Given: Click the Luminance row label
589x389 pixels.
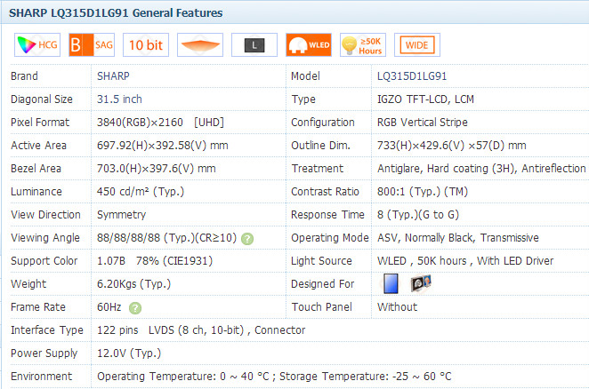Looking at the screenshot, I should point(36,192).
